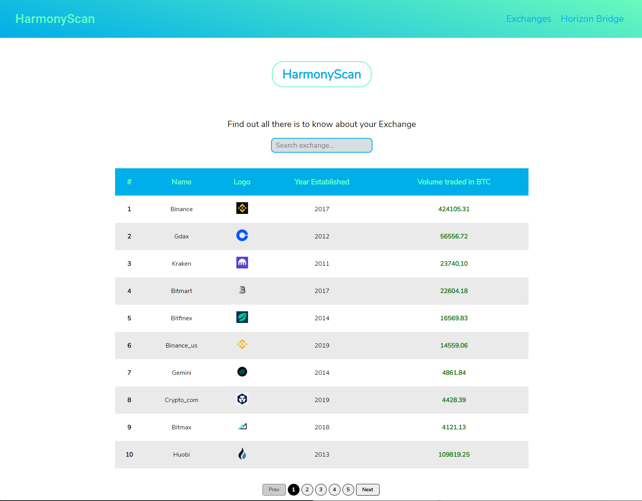Click the Gemini black circle logo

[x=242, y=372]
